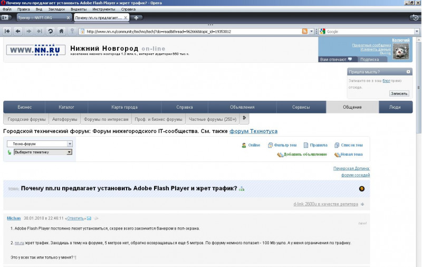
Task: Reload the current page
Action: pos(50,32)
